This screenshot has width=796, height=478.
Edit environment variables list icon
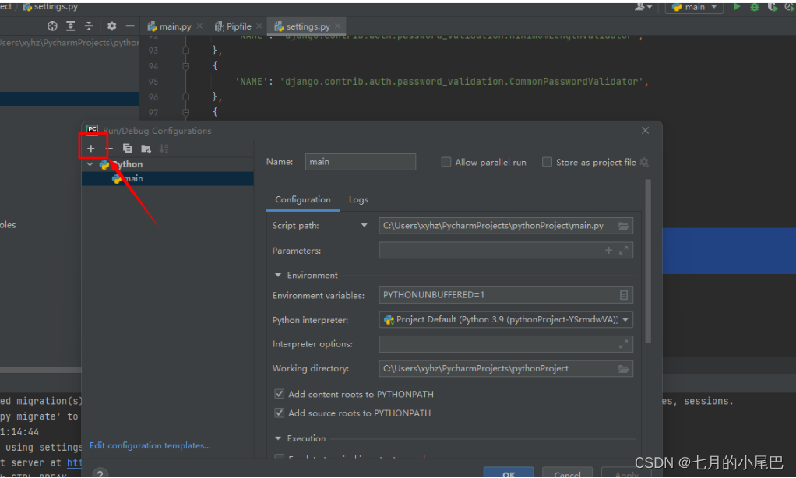pyautogui.click(x=624, y=295)
